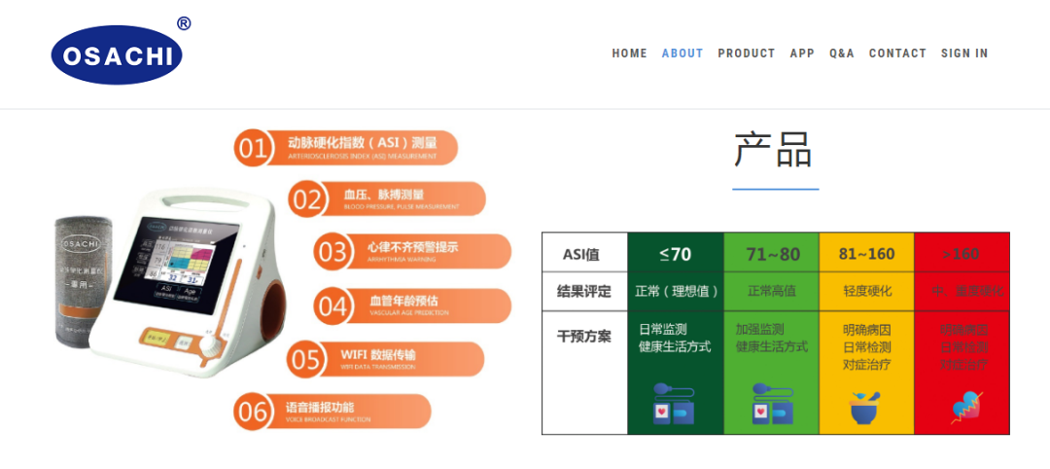
Task: Click 对症治疗 in the yellow column
Action: point(866,365)
